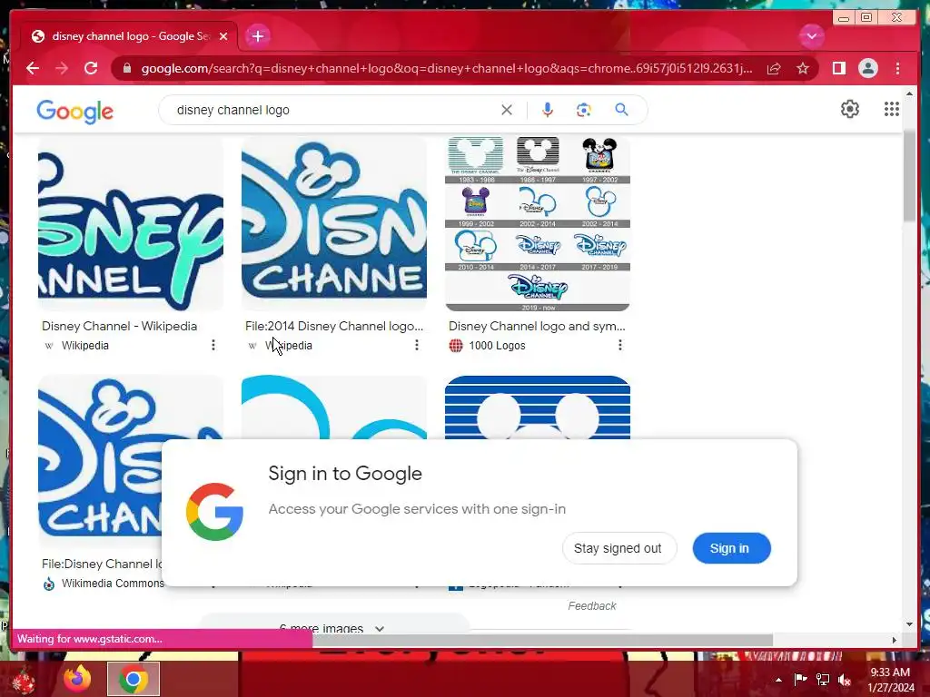Click the vertical scrollbar thumb
The height and width of the screenshot is (697, 930).
pos(910,175)
